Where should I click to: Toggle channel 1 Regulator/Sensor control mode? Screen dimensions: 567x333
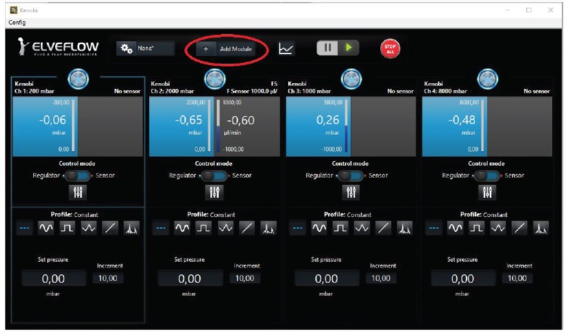(78, 175)
